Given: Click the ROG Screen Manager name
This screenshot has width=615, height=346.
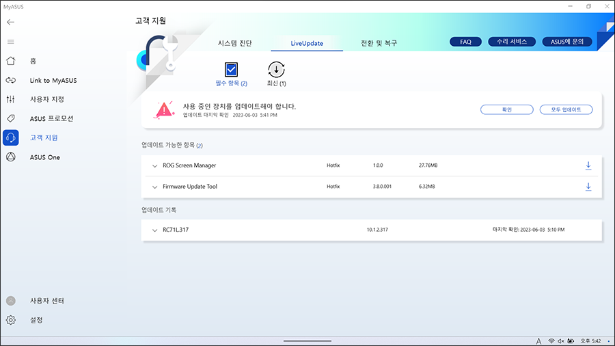Looking at the screenshot, I should (x=189, y=165).
